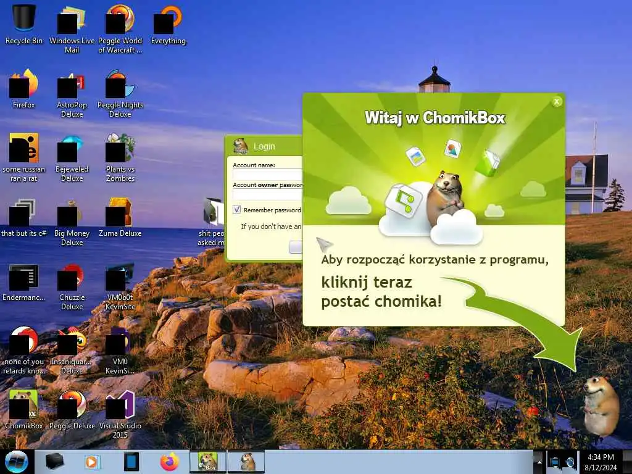This screenshot has width=632, height=474.
Task: Select the Zuma Deluxe desktop icon
Action: pyautogui.click(x=120, y=217)
